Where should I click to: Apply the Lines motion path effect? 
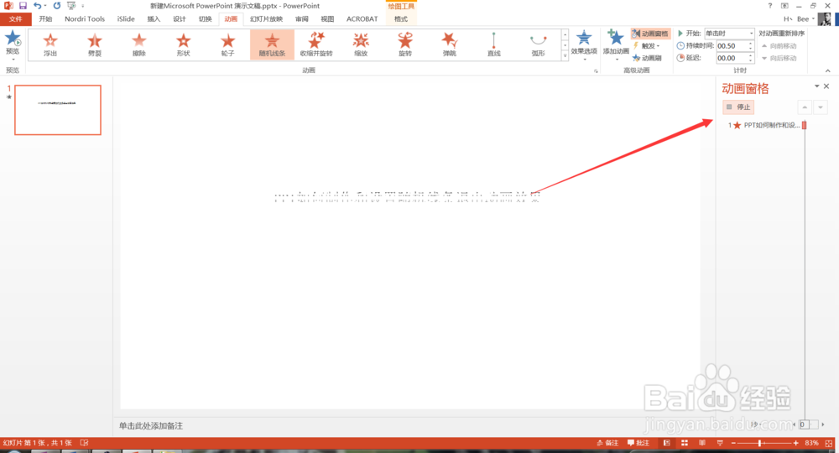click(x=494, y=44)
